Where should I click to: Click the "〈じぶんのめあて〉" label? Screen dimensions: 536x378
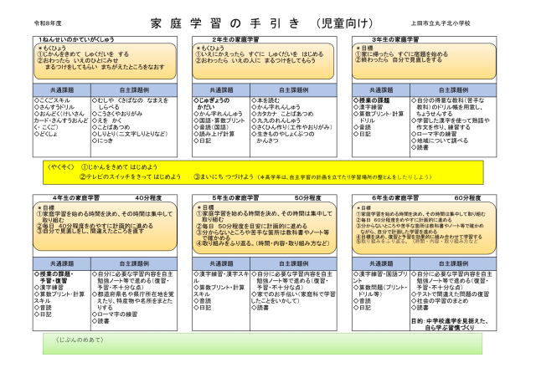(79, 340)
